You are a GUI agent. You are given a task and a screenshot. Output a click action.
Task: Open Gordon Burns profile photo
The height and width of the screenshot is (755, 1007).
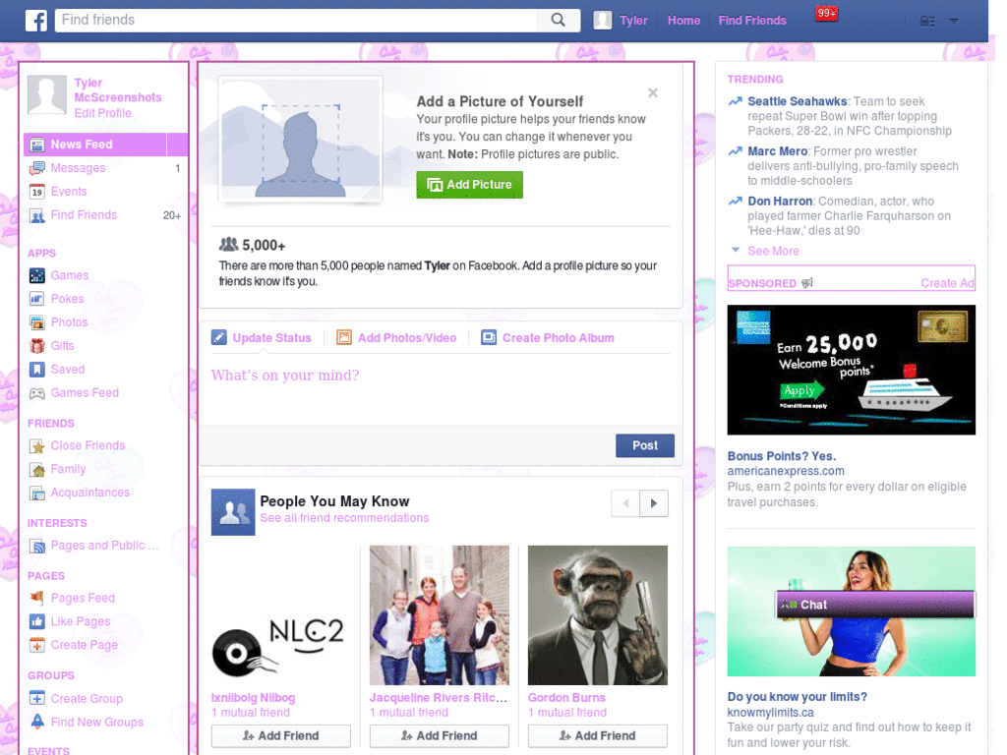[x=598, y=615]
